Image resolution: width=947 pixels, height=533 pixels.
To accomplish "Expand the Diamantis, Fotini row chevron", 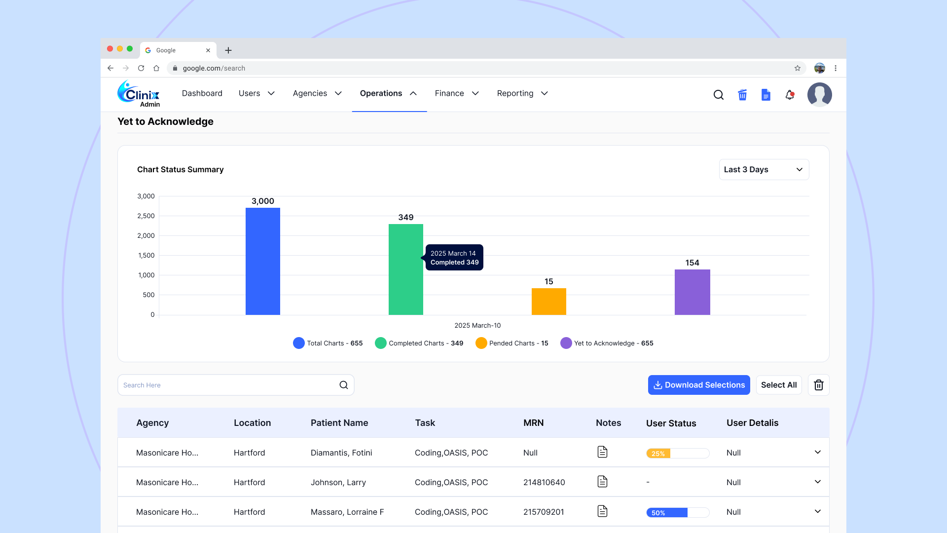I will click(817, 452).
